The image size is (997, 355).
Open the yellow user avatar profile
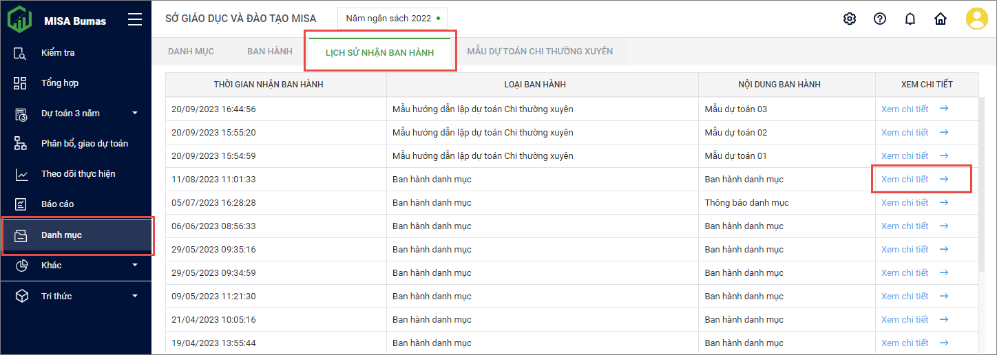pyautogui.click(x=976, y=19)
